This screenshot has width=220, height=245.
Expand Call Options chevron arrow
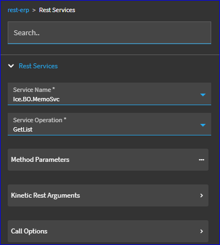click(201, 231)
